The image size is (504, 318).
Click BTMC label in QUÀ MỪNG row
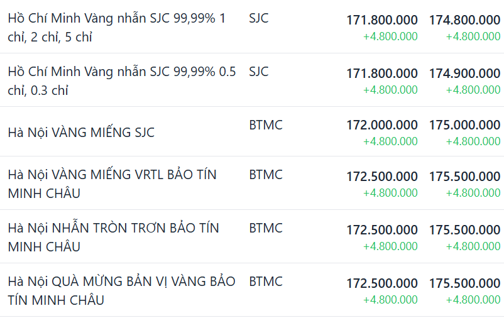pos(266,281)
